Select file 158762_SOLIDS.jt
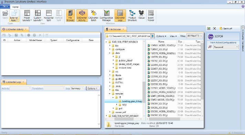The height and width of the screenshot is (135, 245). (x=159, y=61)
